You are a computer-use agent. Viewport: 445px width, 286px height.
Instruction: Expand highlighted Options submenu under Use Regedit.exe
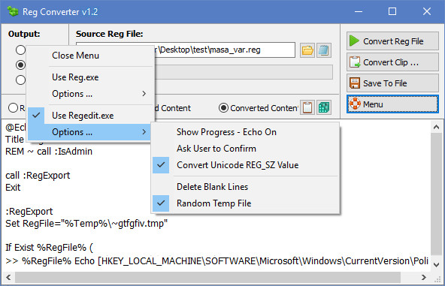coord(90,132)
